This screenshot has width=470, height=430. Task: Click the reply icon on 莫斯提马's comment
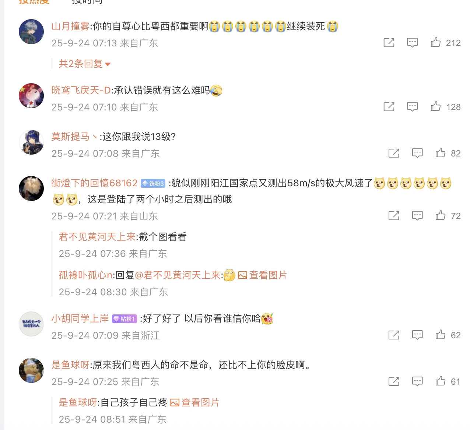[417, 153]
